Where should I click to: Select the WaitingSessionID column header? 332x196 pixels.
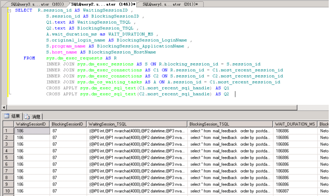coord(31,124)
